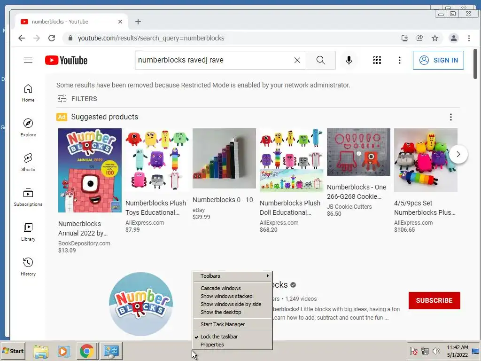Close the numberblocks - YouTube tab
The width and height of the screenshot is (481, 361).
[x=120, y=22]
